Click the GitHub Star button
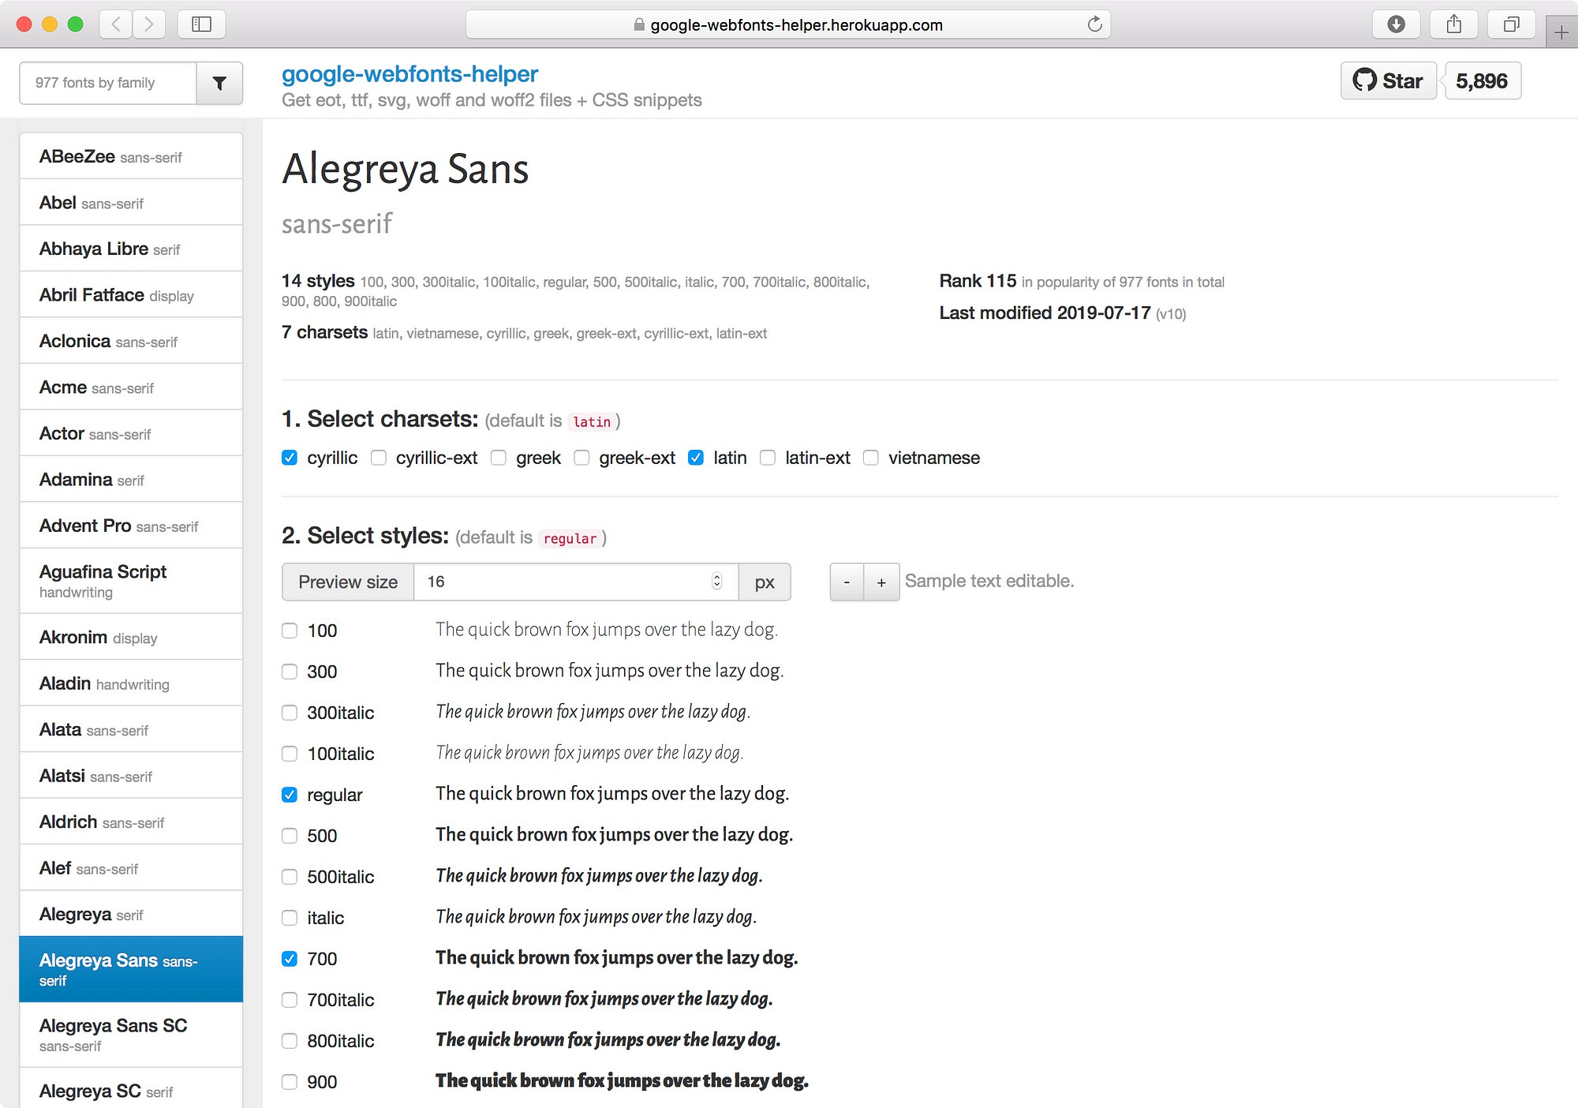 1389,80
